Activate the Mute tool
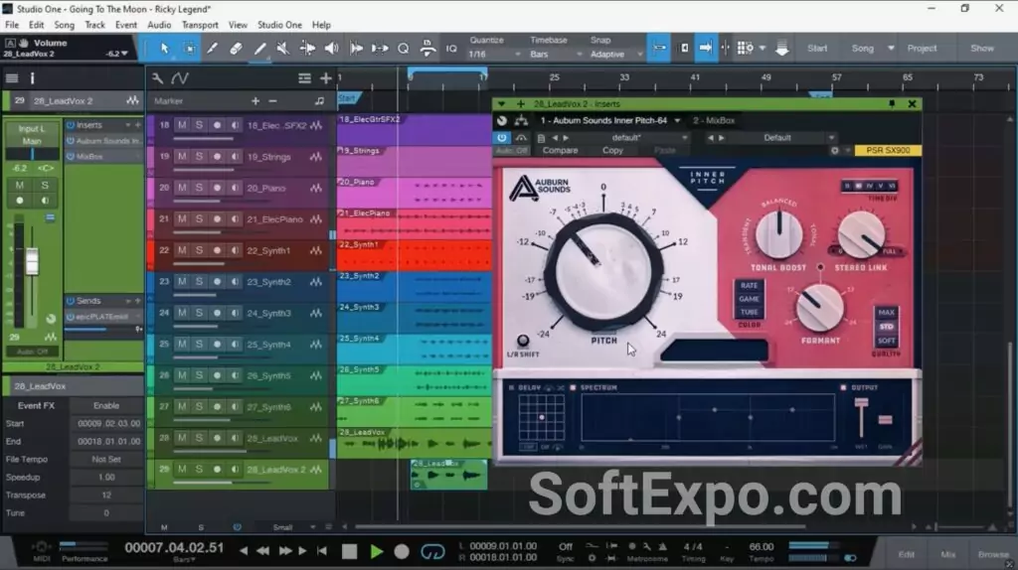This screenshot has width=1018, height=570. pos(283,48)
